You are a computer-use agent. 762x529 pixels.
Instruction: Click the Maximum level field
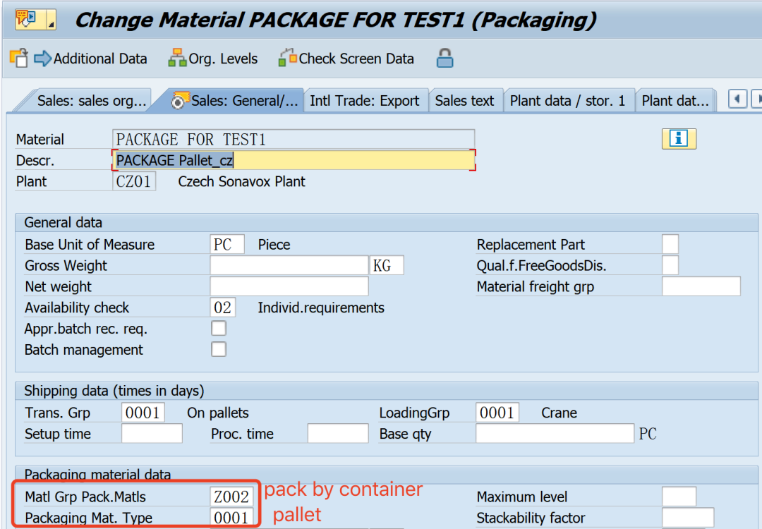[679, 497]
